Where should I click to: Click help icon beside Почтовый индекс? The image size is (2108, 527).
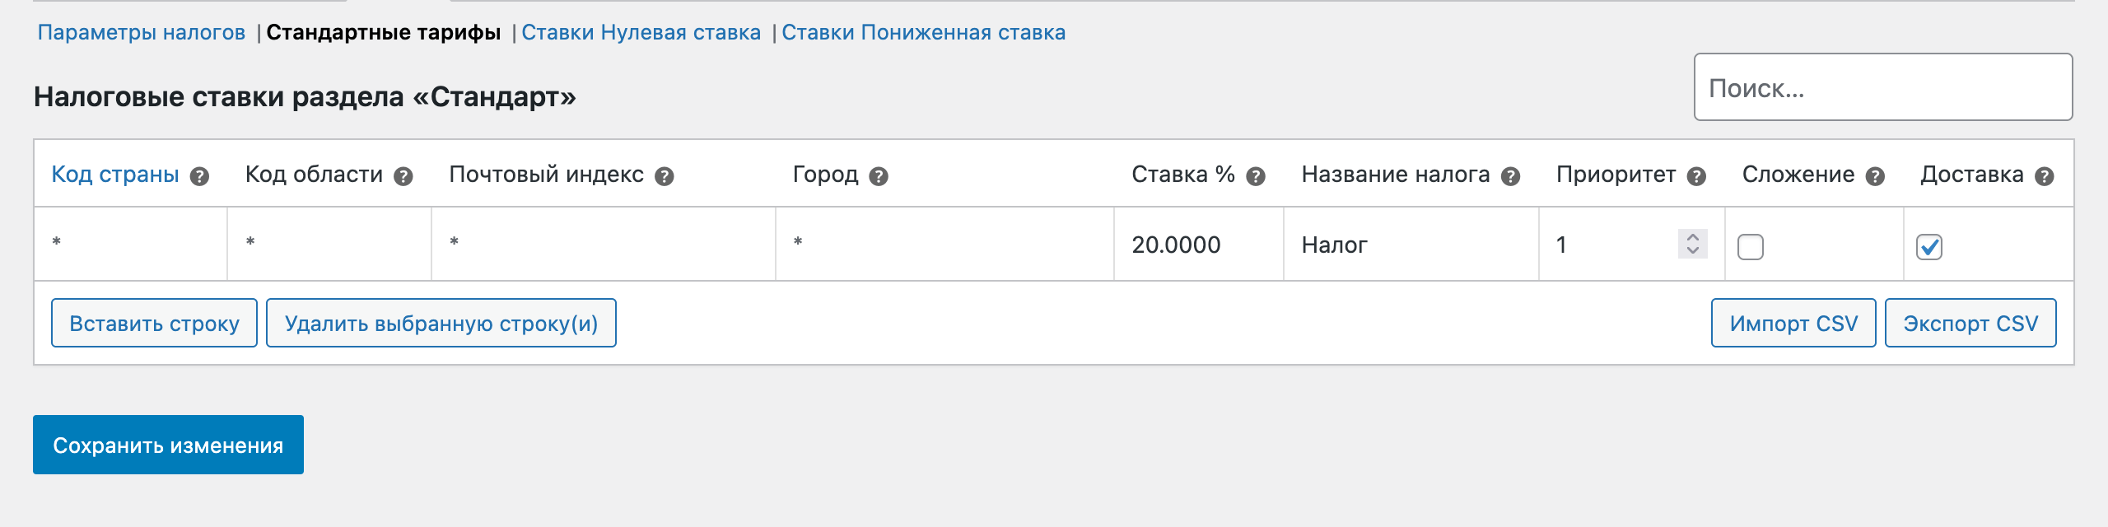(665, 176)
